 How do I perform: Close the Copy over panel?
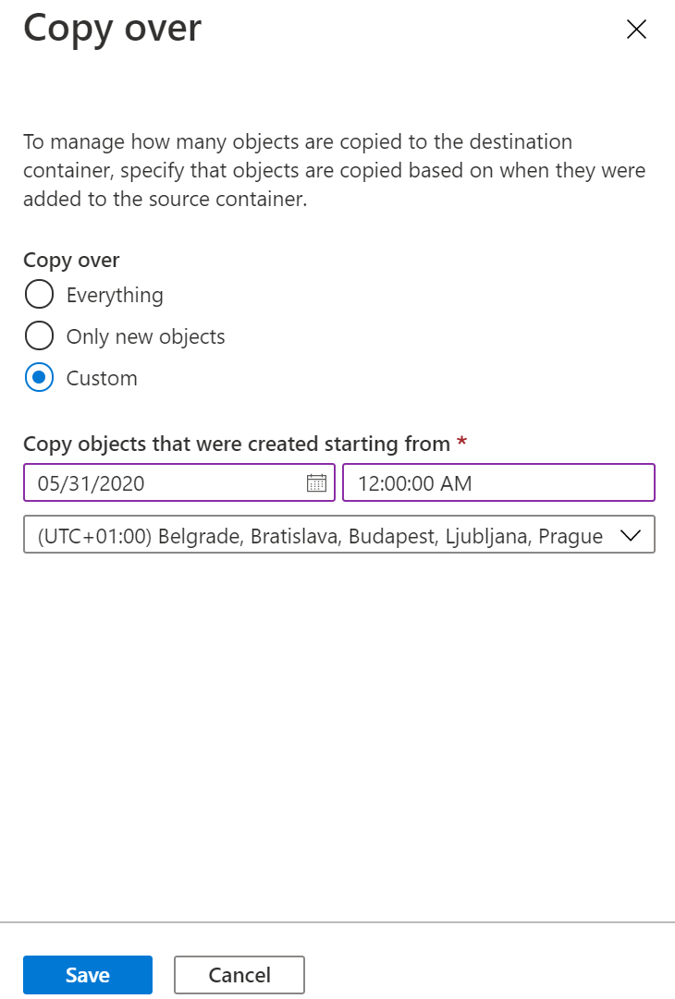click(636, 30)
